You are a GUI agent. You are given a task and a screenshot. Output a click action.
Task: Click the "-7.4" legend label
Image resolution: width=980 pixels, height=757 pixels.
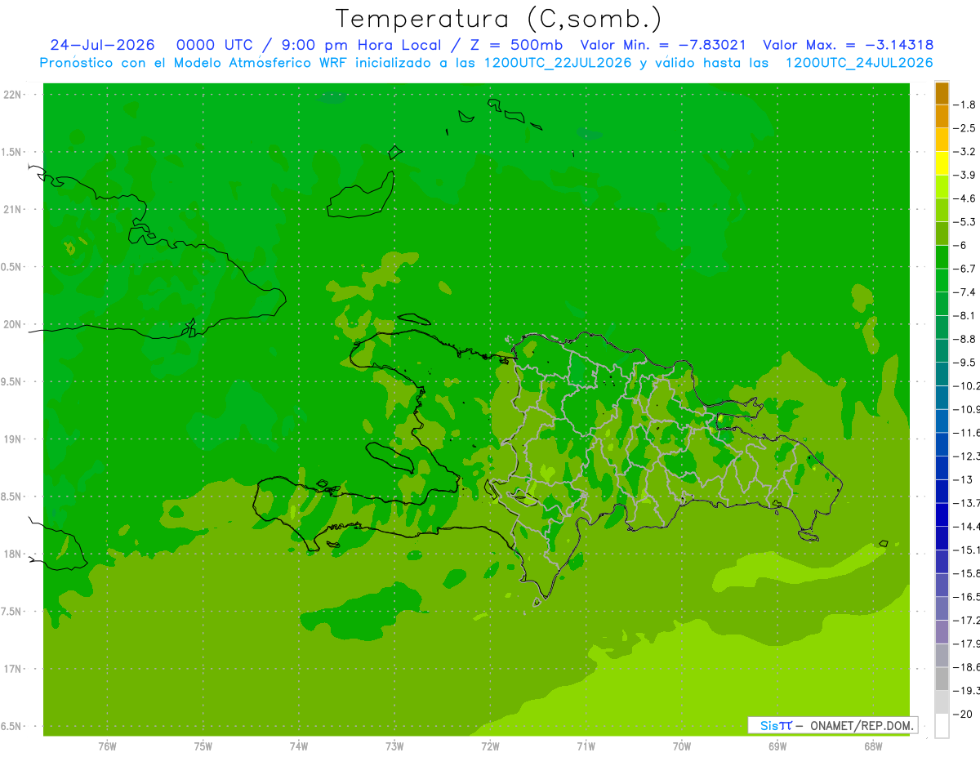point(964,292)
